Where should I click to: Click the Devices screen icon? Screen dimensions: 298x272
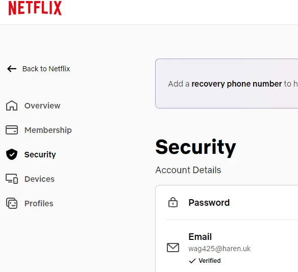click(x=12, y=179)
